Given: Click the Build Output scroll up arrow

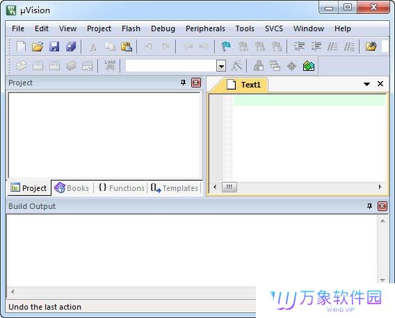Looking at the screenshot, I should coord(382,221).
